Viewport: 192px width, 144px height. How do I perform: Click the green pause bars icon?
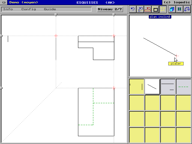tap(179, 9)
